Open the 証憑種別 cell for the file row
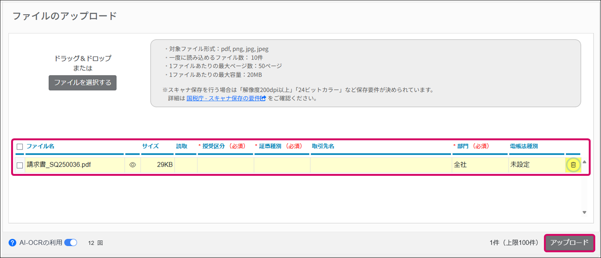The image size is (601, 258). pyautogui.click(x=282, y=165)
